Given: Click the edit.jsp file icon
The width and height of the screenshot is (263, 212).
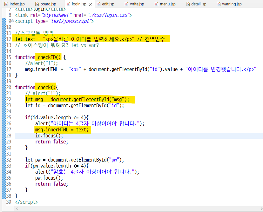Looking at the screenshot, I should pos(99,4).
